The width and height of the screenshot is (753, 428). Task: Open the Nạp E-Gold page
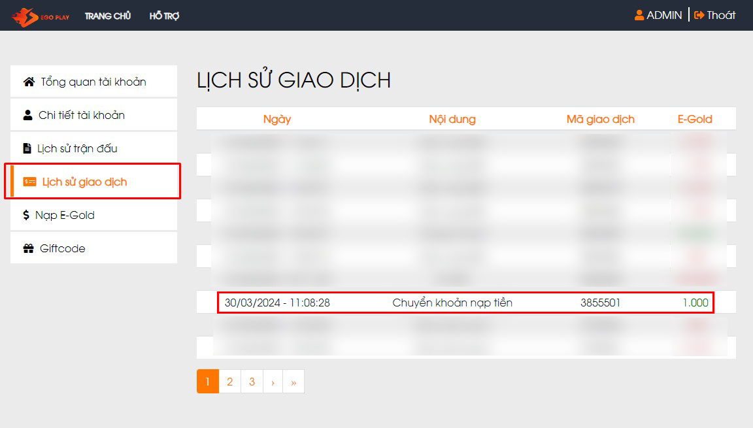click(93, 215)
